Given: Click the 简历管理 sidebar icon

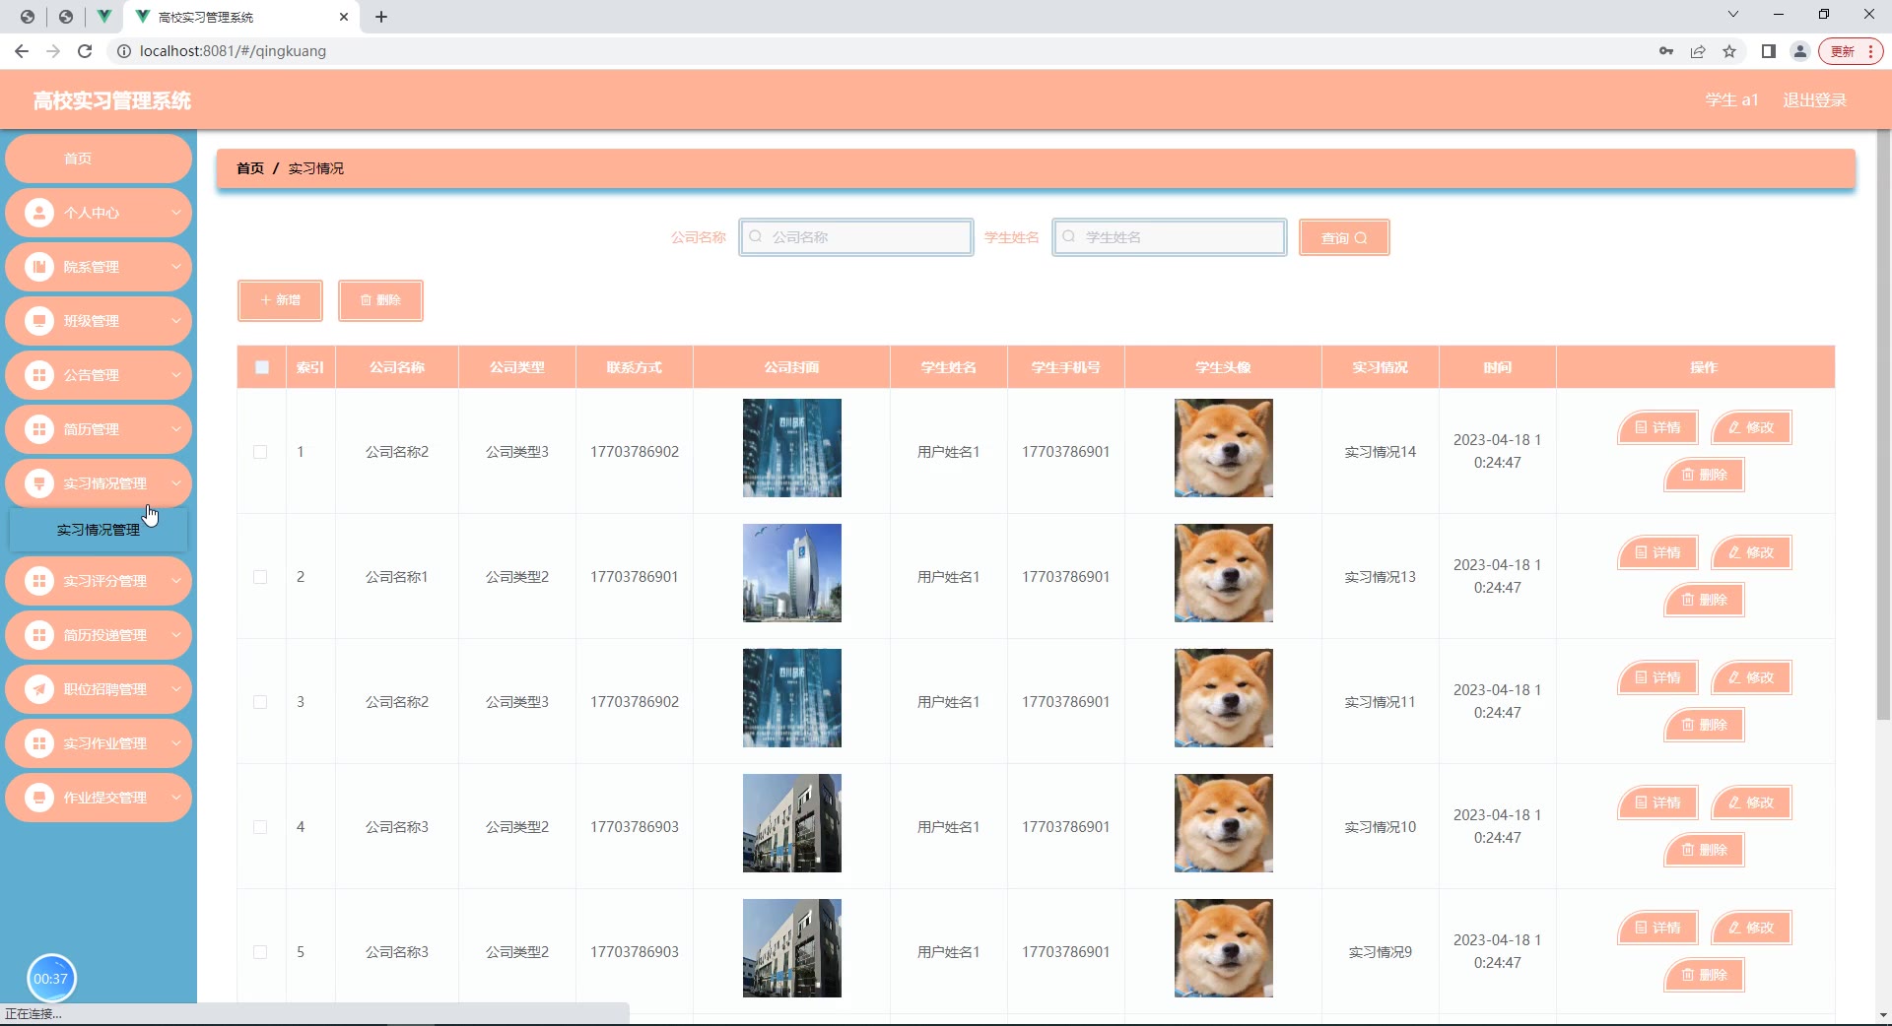Looking at the screenshot, I should tap(38, 429).
